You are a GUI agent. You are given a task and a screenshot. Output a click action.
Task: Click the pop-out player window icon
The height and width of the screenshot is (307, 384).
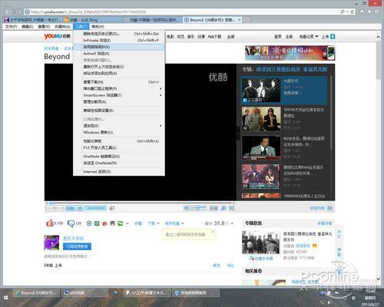pyautogui.click(x=112, y=208)
